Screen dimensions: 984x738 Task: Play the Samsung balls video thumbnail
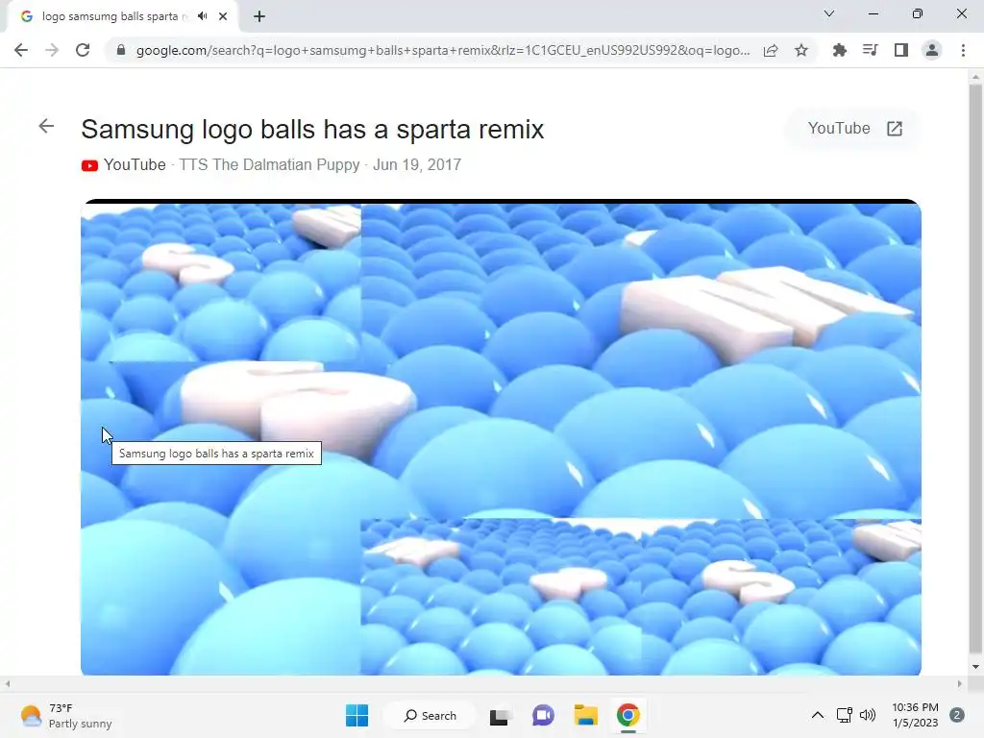pyautogui.click(x=501, y=437)
